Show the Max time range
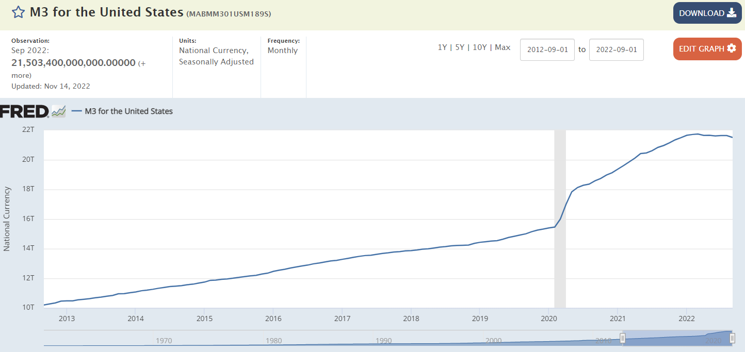The width and height of the screenshot is (745, 352). click(503, 47)
